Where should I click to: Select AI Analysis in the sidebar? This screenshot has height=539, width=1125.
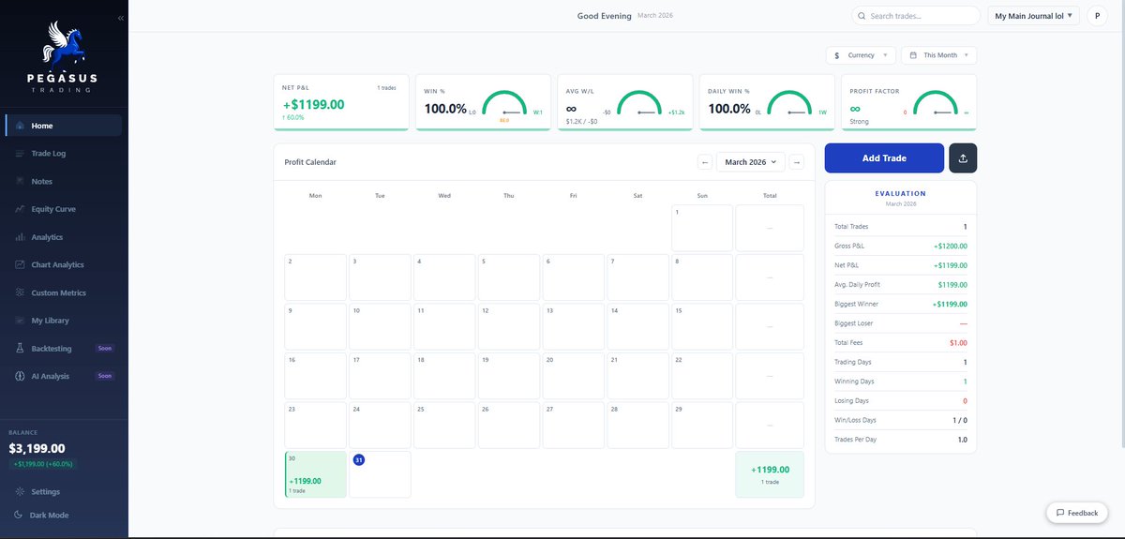tap(64, 376)
